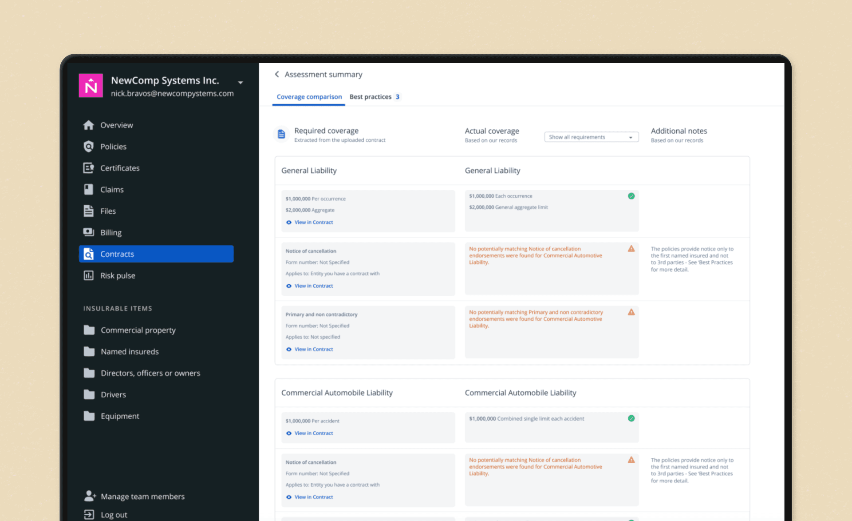Viewport: 852px width, 521px height.
Task: Click the Certificates sidebar icon
Action: (x=89, y=168)
